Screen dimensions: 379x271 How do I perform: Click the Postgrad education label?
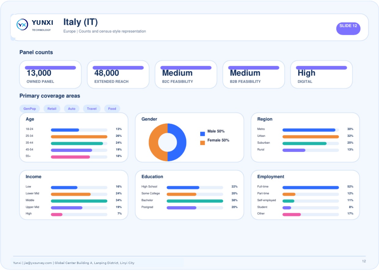(147, 207)
